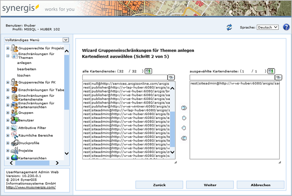Click the refresh arrows icon near Sprache

(x=229, y=27)
